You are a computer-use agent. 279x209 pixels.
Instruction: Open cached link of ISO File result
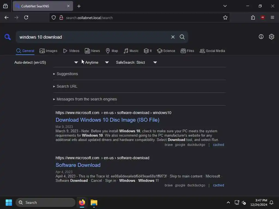(219, 145)
